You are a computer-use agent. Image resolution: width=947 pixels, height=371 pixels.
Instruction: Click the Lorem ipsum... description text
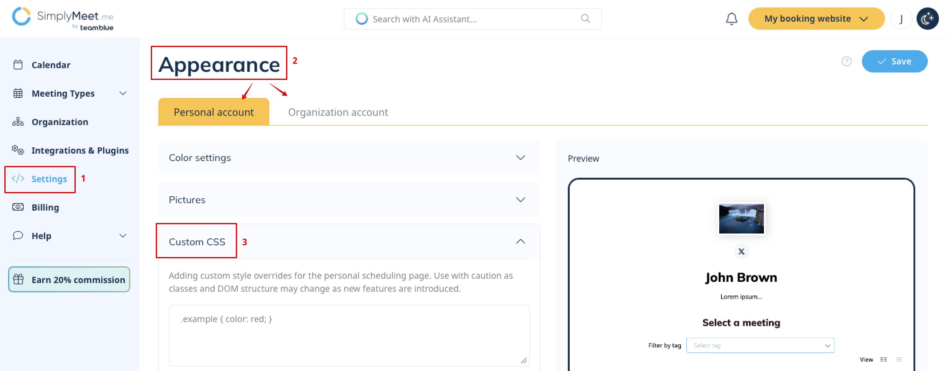[x=741, y=296]
